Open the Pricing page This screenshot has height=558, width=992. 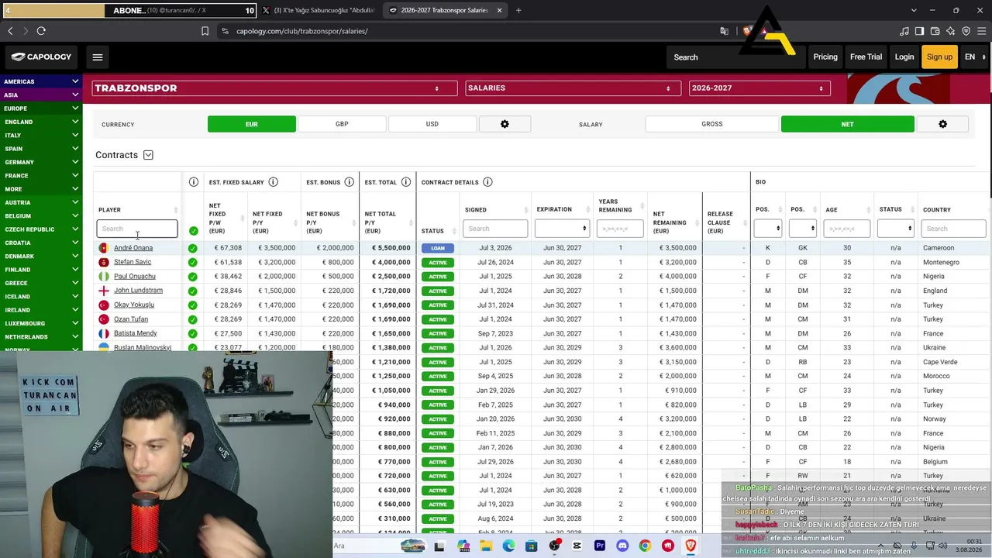(825, 57)
